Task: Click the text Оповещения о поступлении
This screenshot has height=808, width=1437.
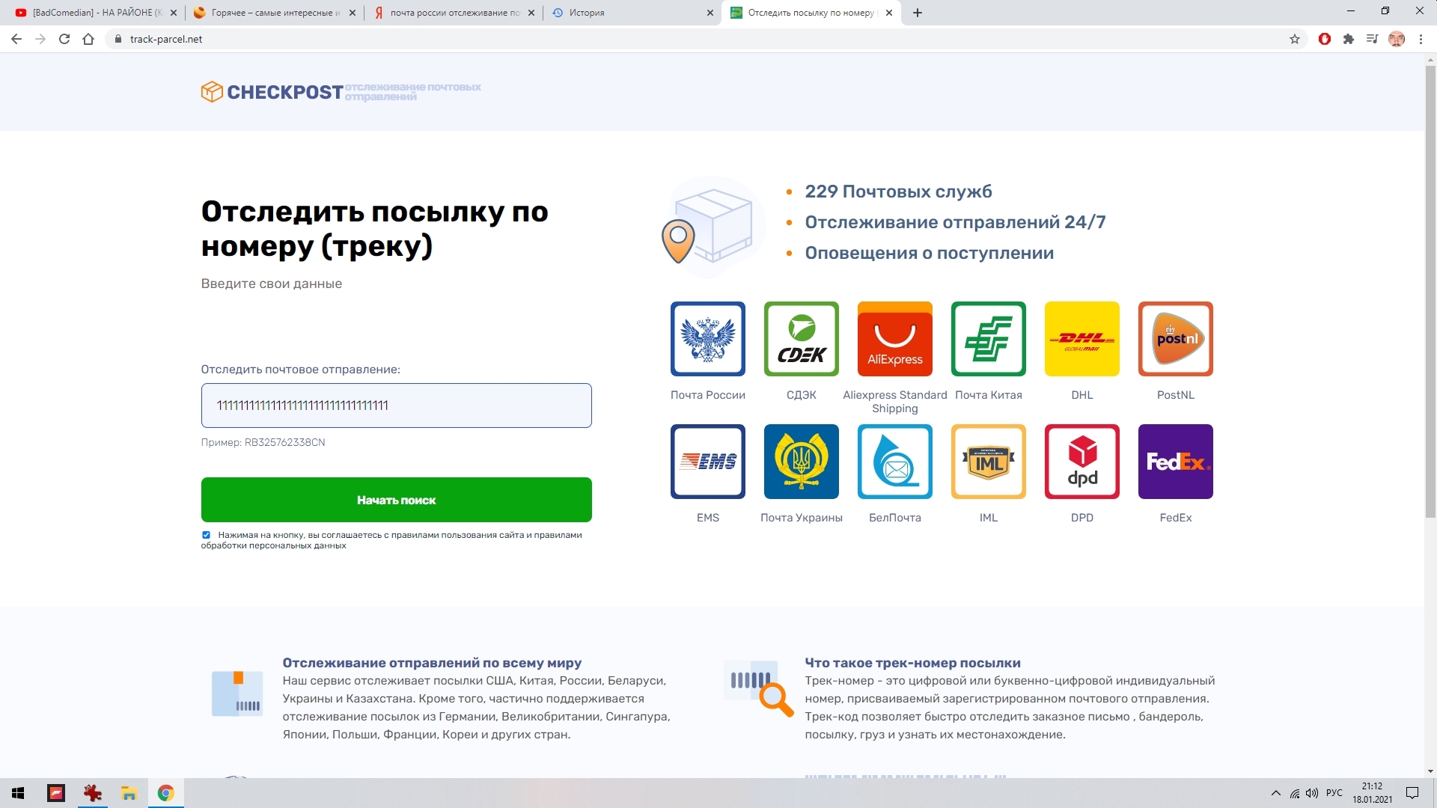Action: point(929,253)
